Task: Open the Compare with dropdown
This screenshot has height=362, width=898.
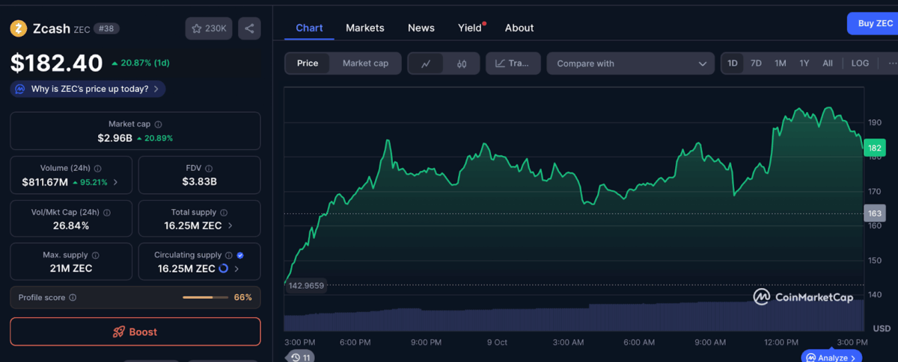Action: [x=631, y=63]
